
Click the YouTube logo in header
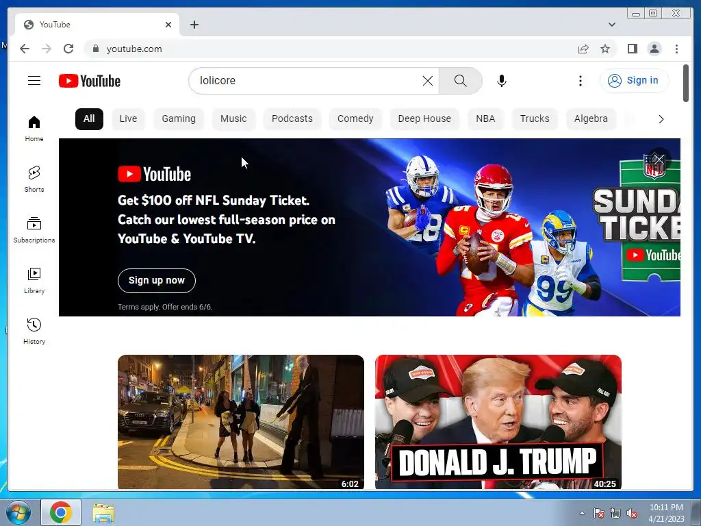pos(90,81)
